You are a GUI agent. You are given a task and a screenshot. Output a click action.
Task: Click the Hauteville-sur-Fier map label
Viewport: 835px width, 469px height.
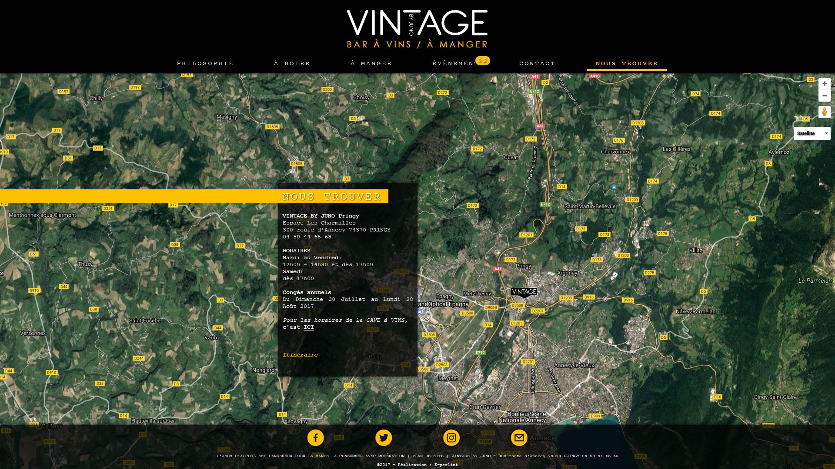(x=153, y=421)
